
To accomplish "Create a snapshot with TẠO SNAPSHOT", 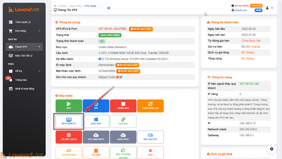I will (96, 137).
